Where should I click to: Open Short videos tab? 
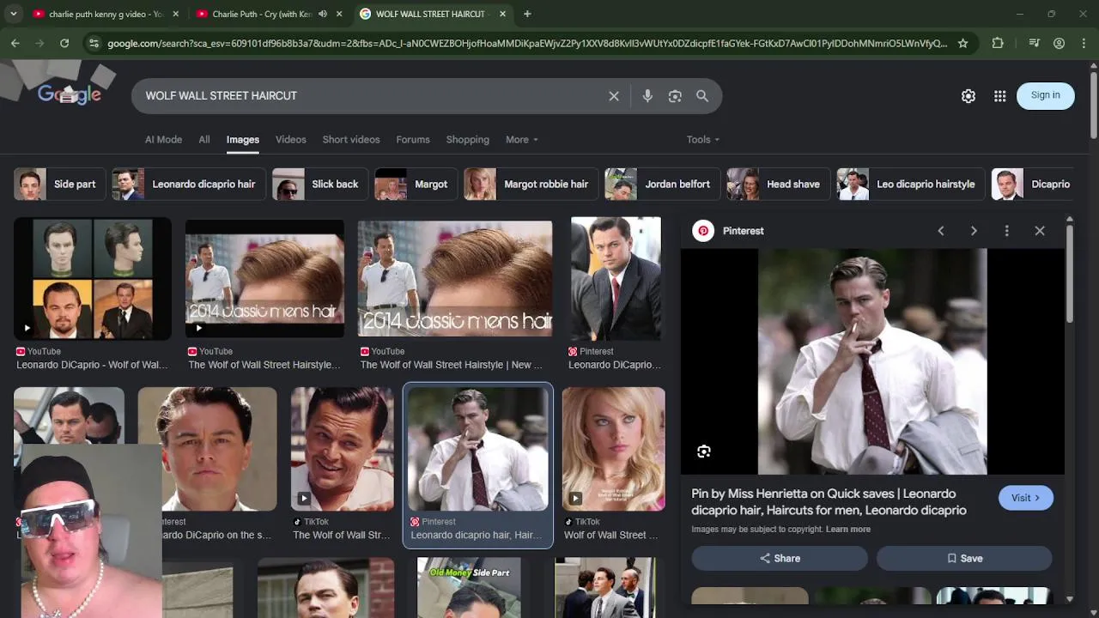[351, 139]
